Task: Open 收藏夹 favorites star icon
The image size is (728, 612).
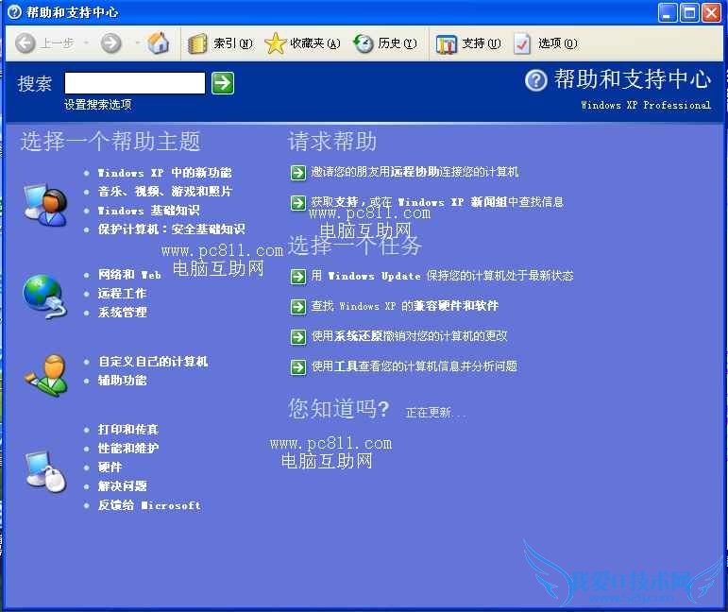Action: click(x=276, y=43)
